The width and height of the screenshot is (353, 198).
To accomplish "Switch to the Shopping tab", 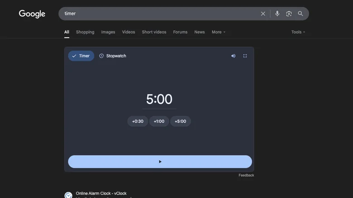I will click(x=85, y=32).
